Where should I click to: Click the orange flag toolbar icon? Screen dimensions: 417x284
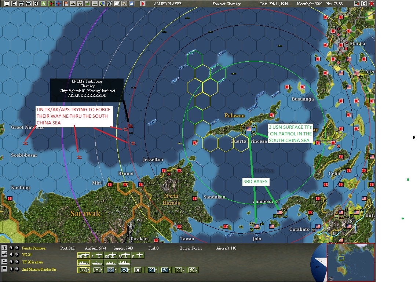coord(65,4)
